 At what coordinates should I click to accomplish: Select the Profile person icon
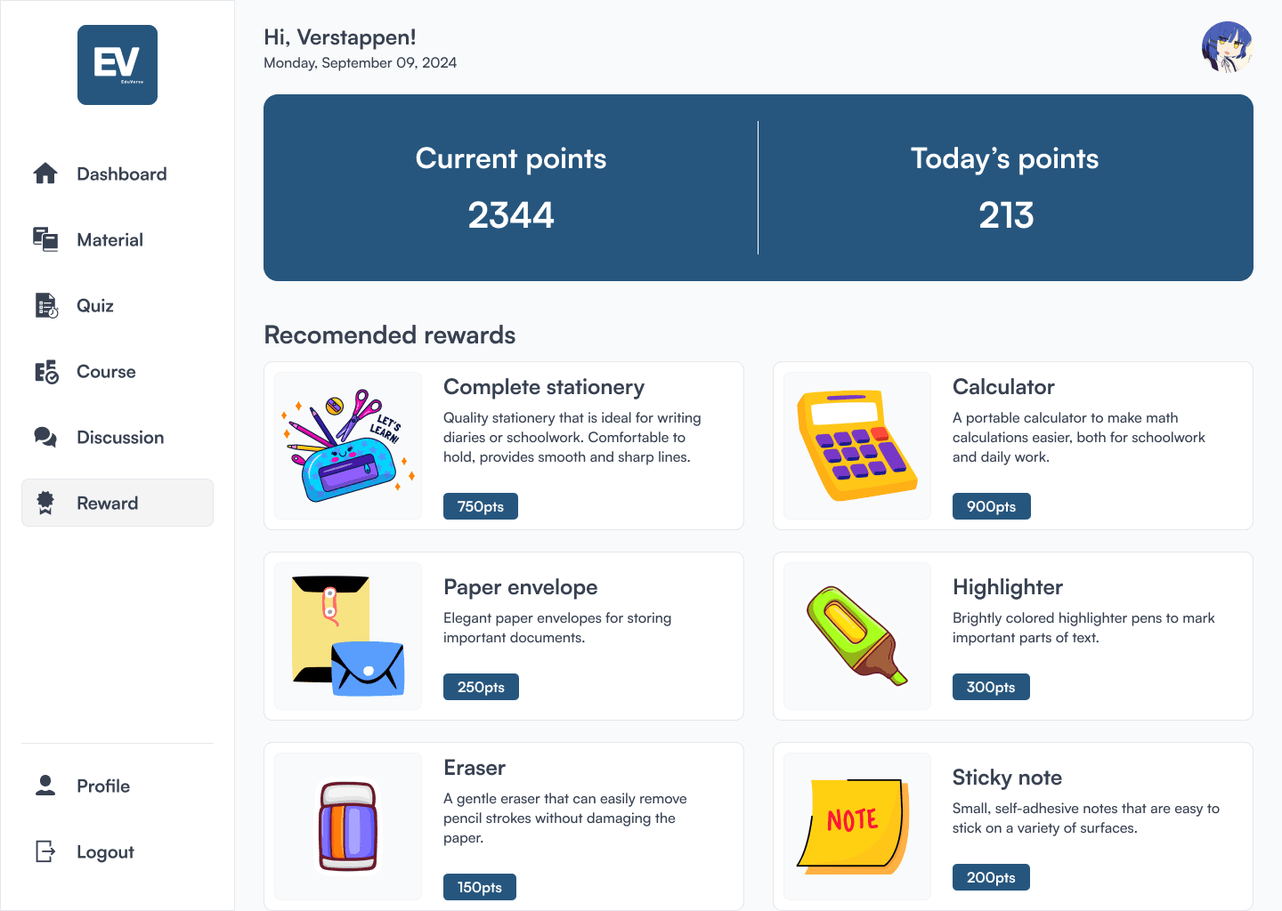pos(45,786)
